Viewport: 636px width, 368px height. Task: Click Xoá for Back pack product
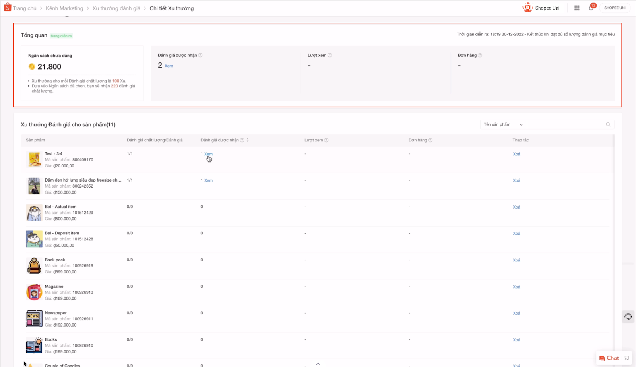(x=516, y=260)
